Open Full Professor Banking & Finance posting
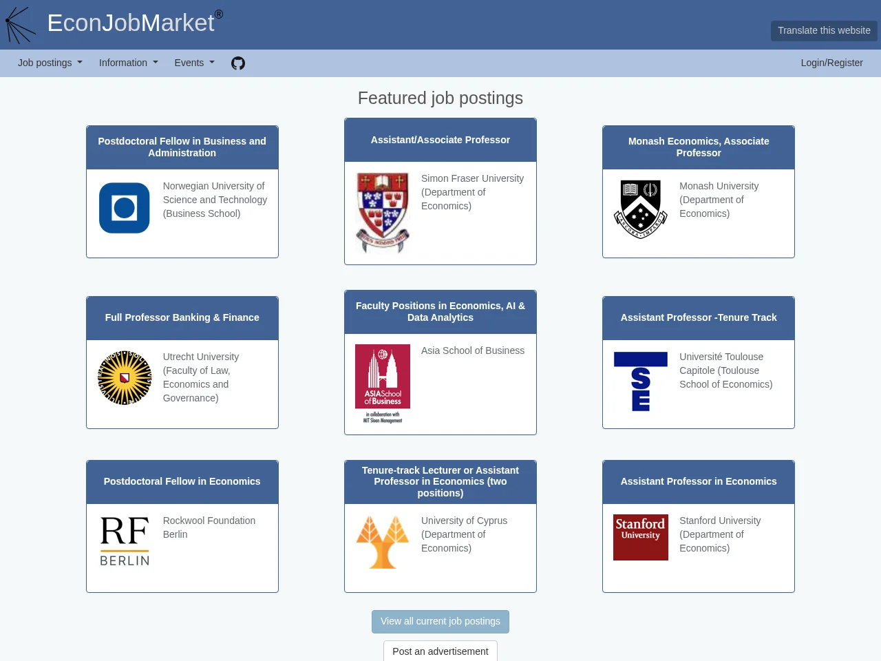The image size is (881, 661). tap(182, 317)
